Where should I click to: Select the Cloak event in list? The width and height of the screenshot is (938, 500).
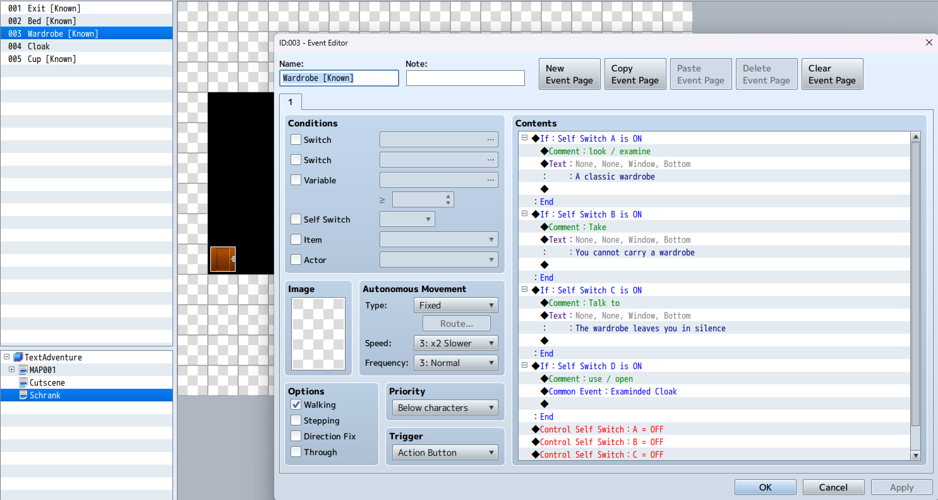38,46
